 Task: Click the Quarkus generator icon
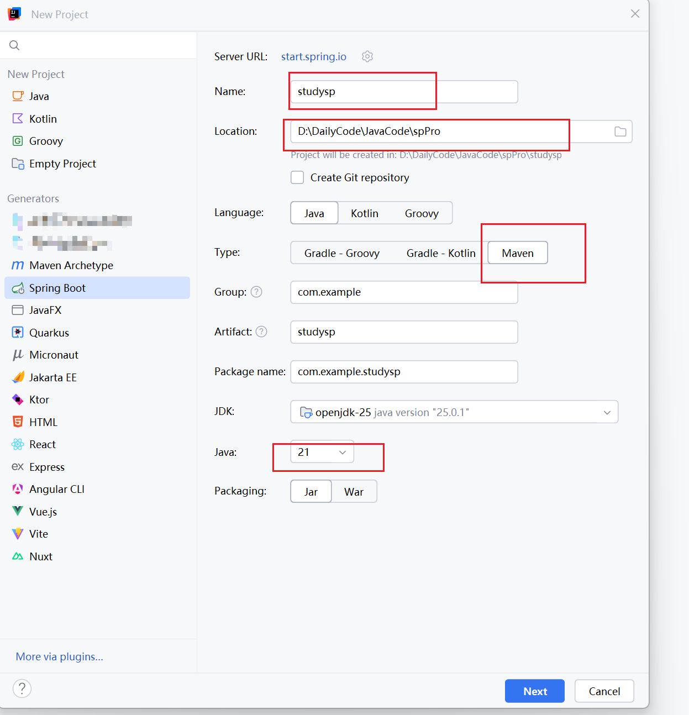pos(18,333)
